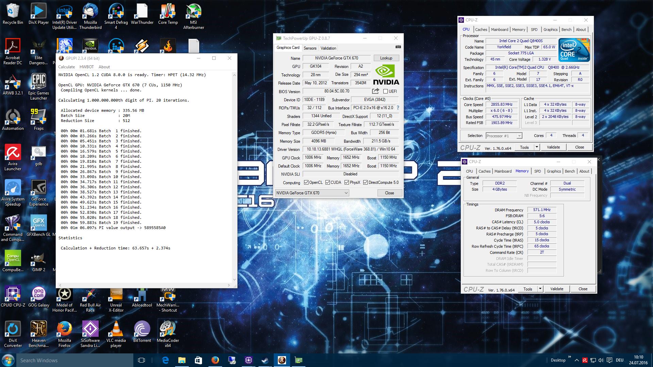Toggle OpenCL checkbox in GPU-Z
The height and width of the screenshot is (367, 653).
pos(306,182)
